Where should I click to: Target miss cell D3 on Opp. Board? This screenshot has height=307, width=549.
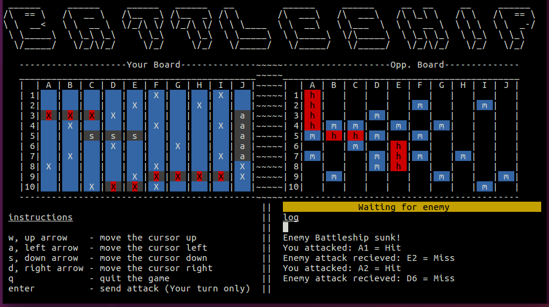[377, 115]
